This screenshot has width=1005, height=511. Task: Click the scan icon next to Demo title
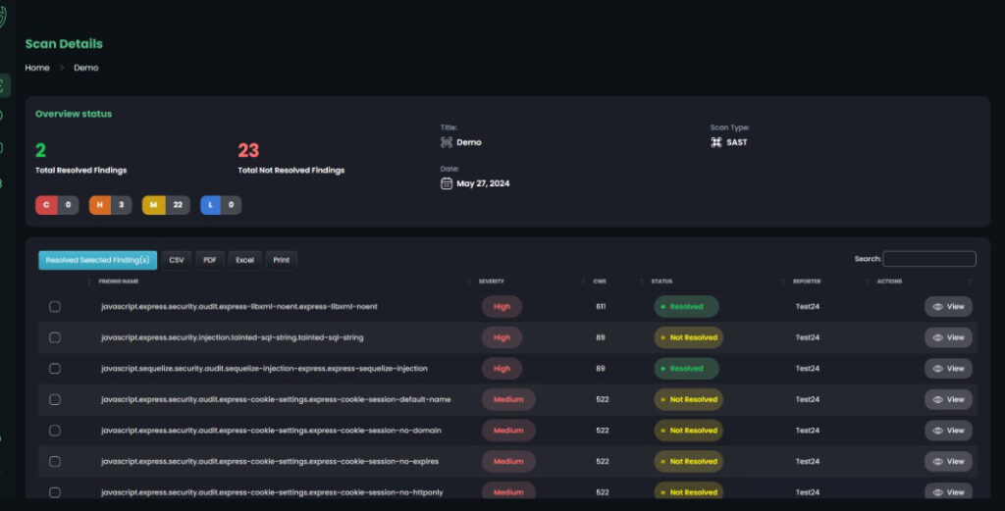(447, 142)
